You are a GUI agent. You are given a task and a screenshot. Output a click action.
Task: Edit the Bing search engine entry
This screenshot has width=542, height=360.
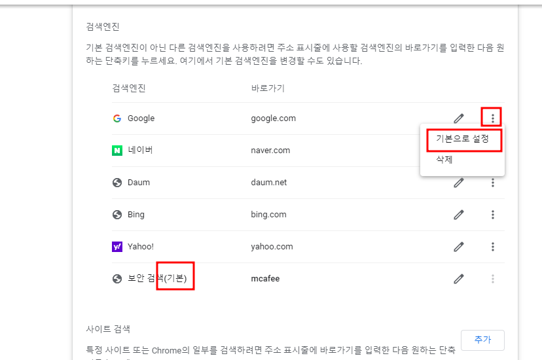[459, 215]
